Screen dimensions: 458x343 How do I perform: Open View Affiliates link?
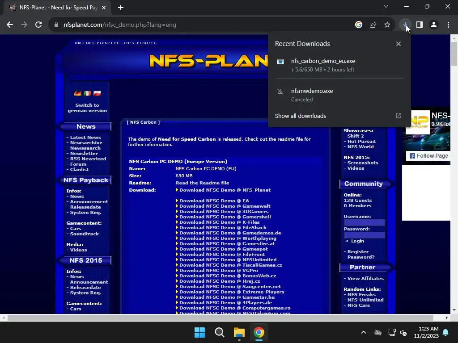365,279
